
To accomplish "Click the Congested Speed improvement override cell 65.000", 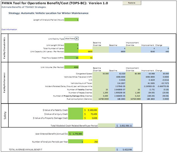I will tap(133, 74).
